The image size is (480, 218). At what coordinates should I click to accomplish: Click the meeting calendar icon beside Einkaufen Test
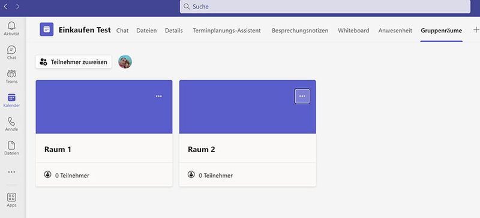(47, 29)
